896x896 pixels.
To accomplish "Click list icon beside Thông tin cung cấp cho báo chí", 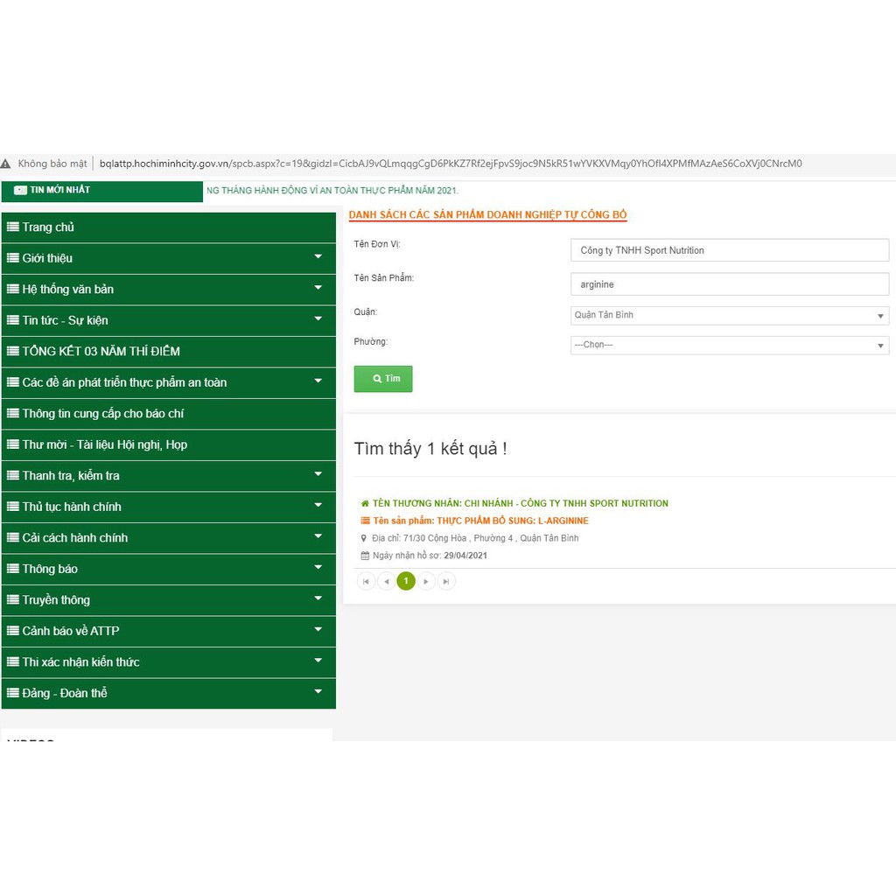I will point(12,413).
